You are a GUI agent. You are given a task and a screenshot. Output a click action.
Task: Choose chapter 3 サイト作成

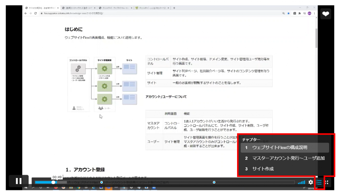pyautogui.click(x=262, y=169)
